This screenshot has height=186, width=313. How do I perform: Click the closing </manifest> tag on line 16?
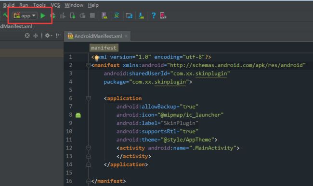tap(108, 181)
